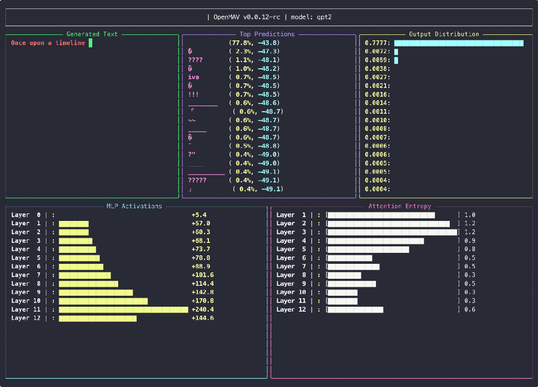Select the '?"' predicted token
Viewport: 538px width, 387px height.
(191, 155)
